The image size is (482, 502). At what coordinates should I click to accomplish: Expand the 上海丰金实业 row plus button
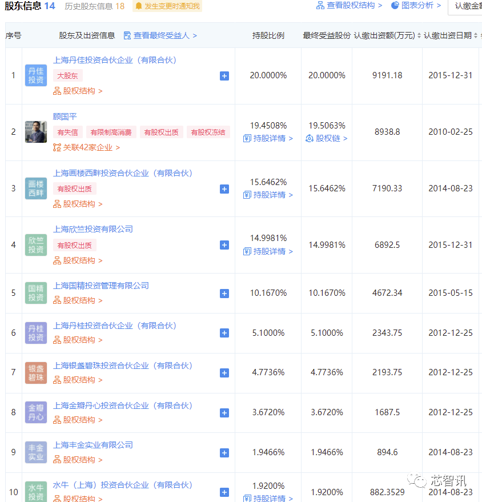(x=224, y=453)
